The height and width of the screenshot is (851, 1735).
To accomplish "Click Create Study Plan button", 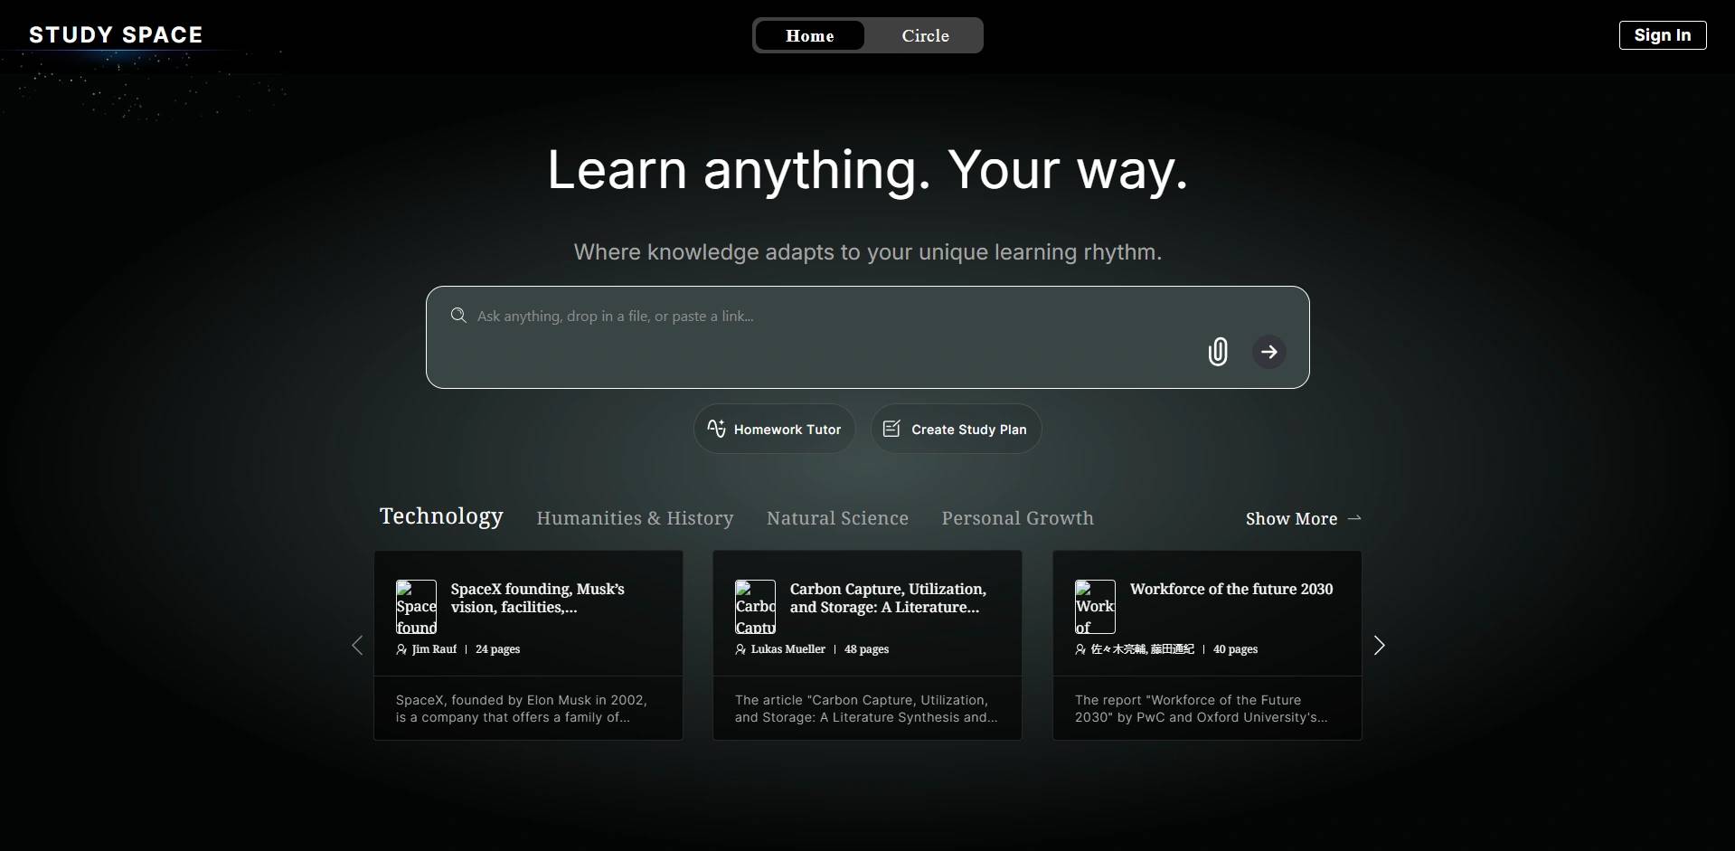I will pyautogui.click(x=956, y=430).
